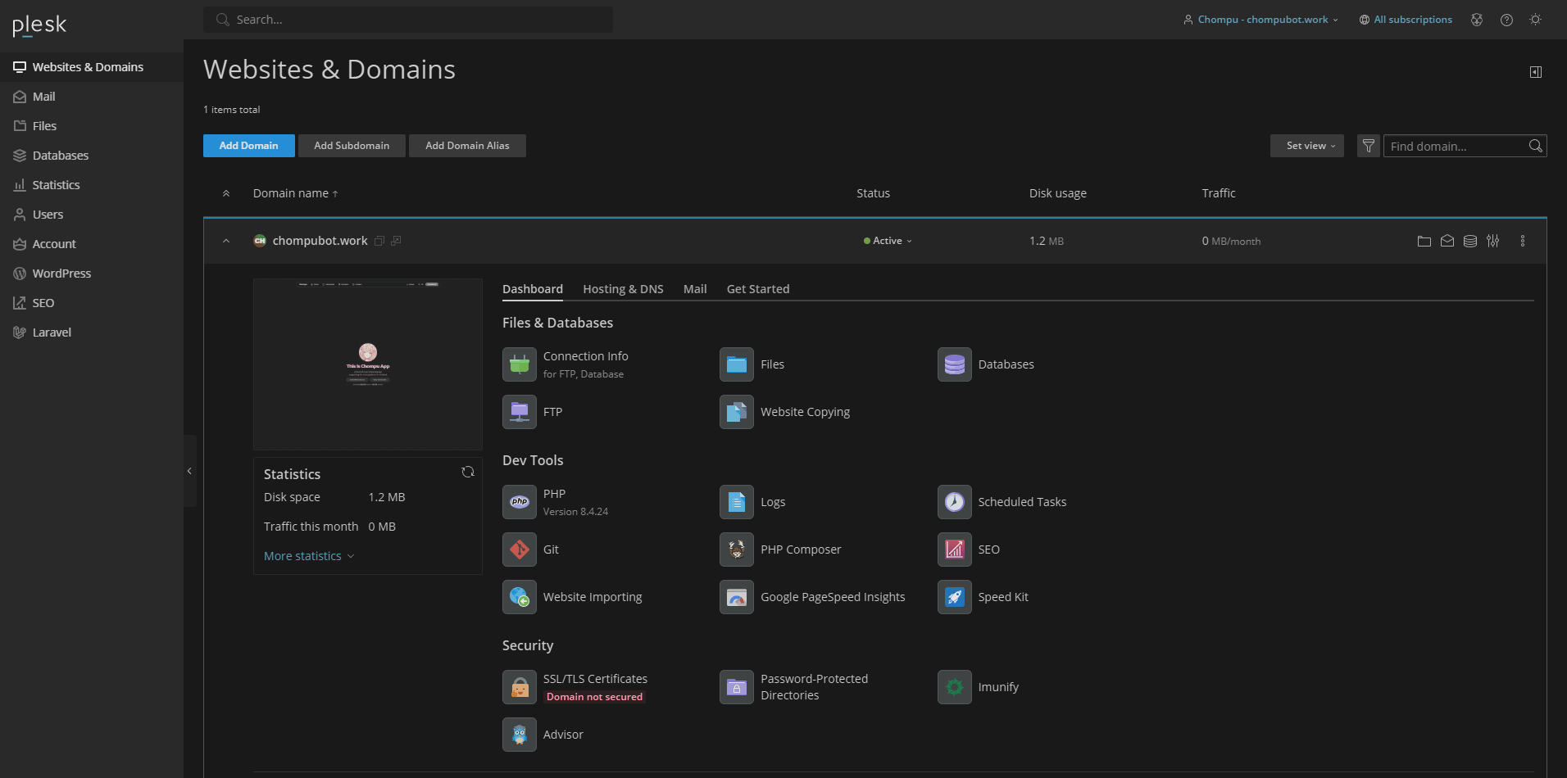1567x778 pixels.
Task: Open the Chompu account dropdown
Action: [1260, 20]
